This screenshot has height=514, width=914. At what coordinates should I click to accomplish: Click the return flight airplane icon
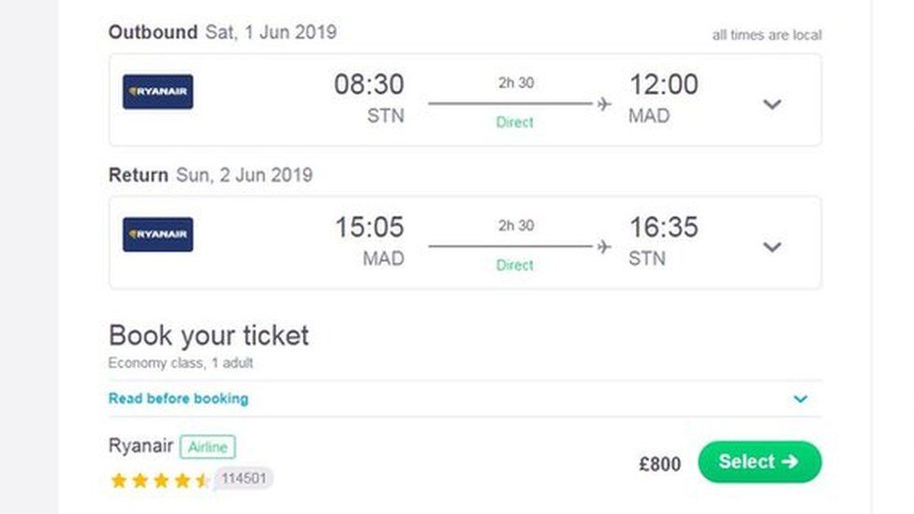click(x=604, y=247)
